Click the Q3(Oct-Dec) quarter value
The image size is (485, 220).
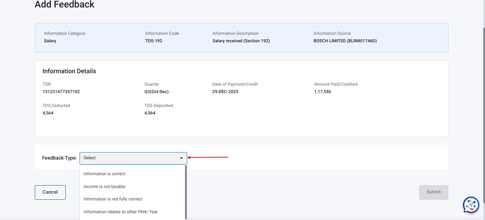(x=157, y=92)
